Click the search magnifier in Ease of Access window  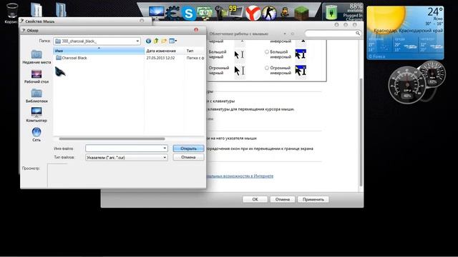(x=358, y=34)
